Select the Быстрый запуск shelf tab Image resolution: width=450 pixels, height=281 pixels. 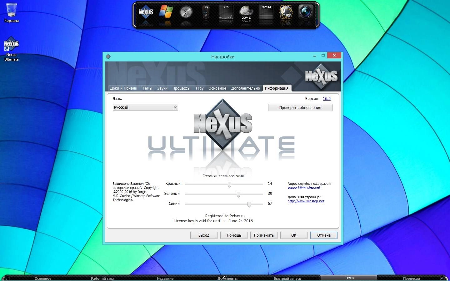tap(287, 278)
